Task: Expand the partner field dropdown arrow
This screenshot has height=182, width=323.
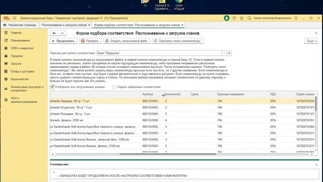Action: pos(224,53)
